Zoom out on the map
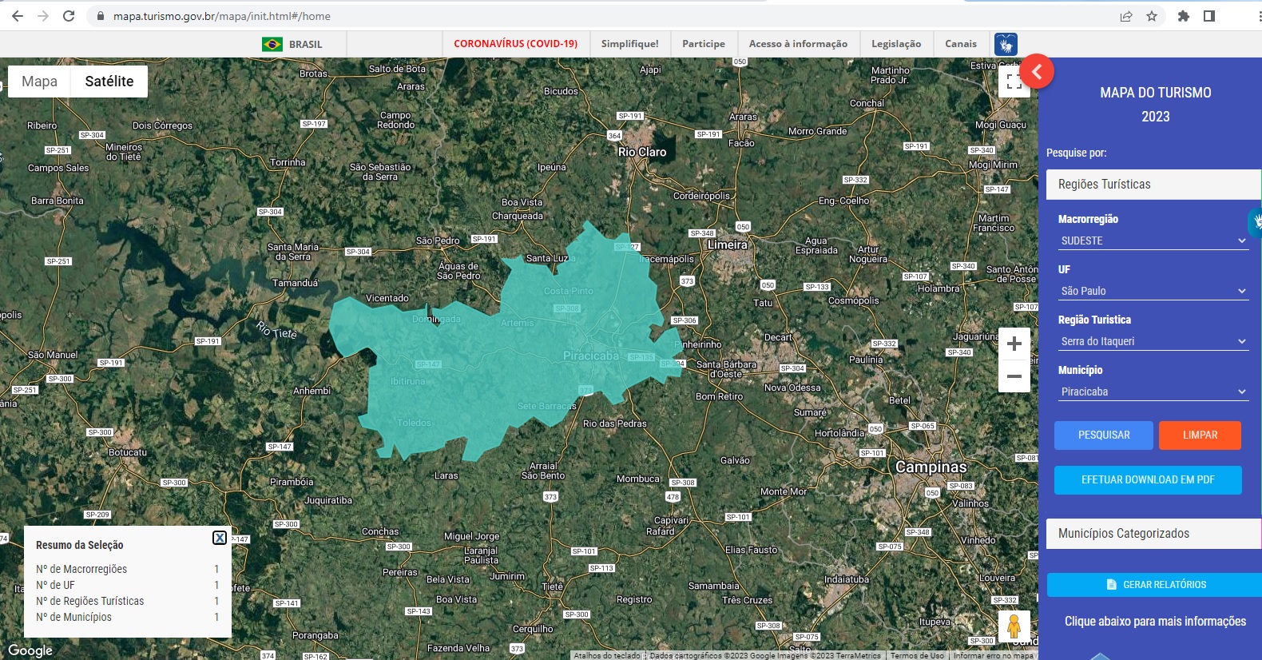Image resolution: width=1262 pixels, height=660 pixels. (x=1014, y=376)
